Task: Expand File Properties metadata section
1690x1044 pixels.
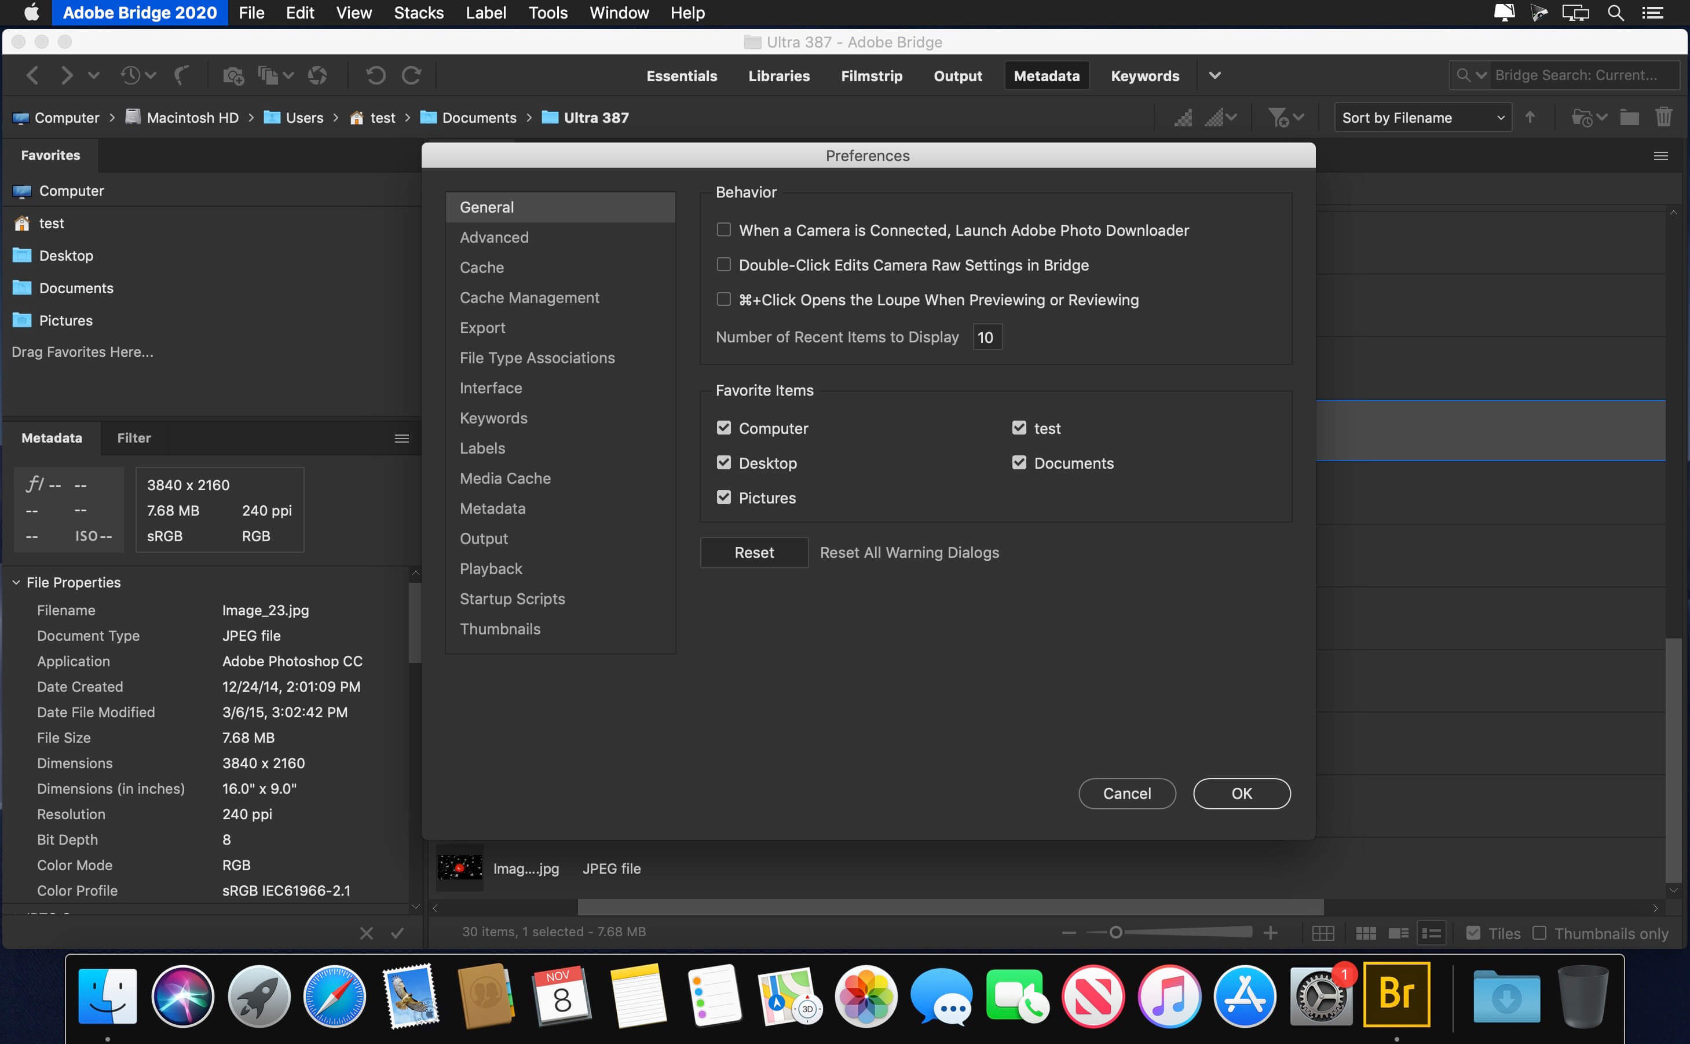Action: pyautogui.click(x=17, y=582)
